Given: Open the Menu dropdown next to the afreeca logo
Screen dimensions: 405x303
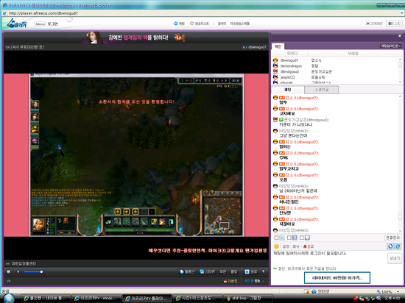Looking at the screenshot, I should tap(40, 24).
